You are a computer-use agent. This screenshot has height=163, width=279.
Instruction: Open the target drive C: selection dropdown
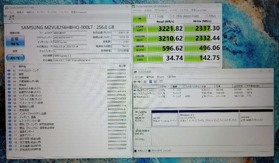click(x=189, y=16)
